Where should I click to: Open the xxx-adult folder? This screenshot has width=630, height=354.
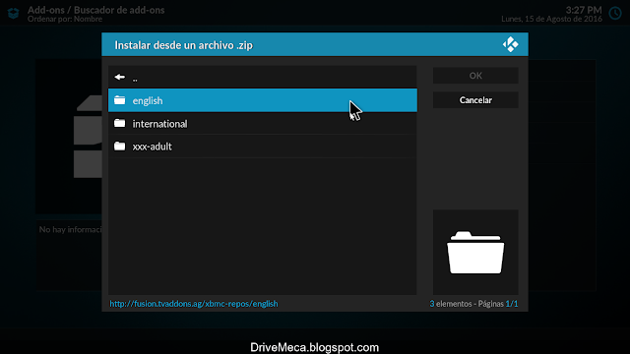[263, 147]
